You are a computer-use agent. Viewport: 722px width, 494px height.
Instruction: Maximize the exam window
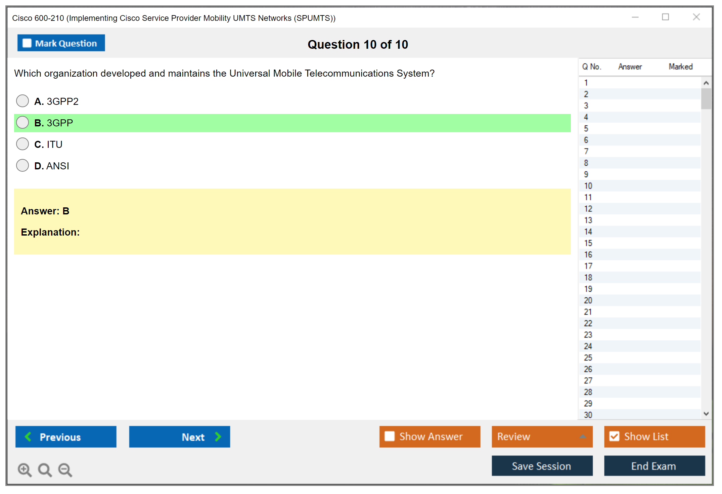665,17
